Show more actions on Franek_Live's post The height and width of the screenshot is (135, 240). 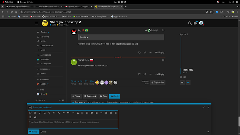[x=151, y=74]
